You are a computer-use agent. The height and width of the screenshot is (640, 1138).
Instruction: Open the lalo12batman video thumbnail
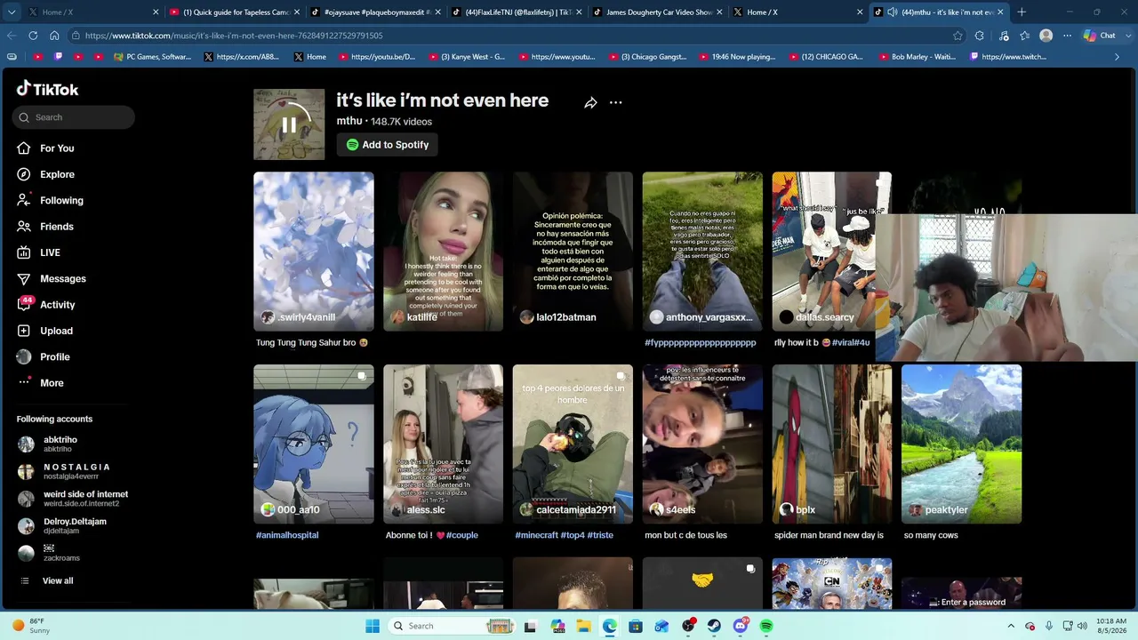573,252
